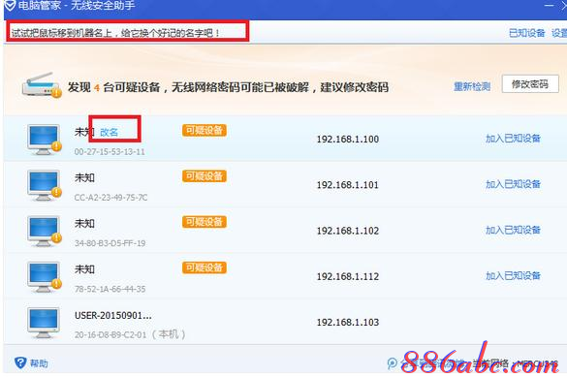The height and width of the screenshot is (377, 567).
Task: Open the 已知设备 known devices link
Action: (x=526, y=33)
